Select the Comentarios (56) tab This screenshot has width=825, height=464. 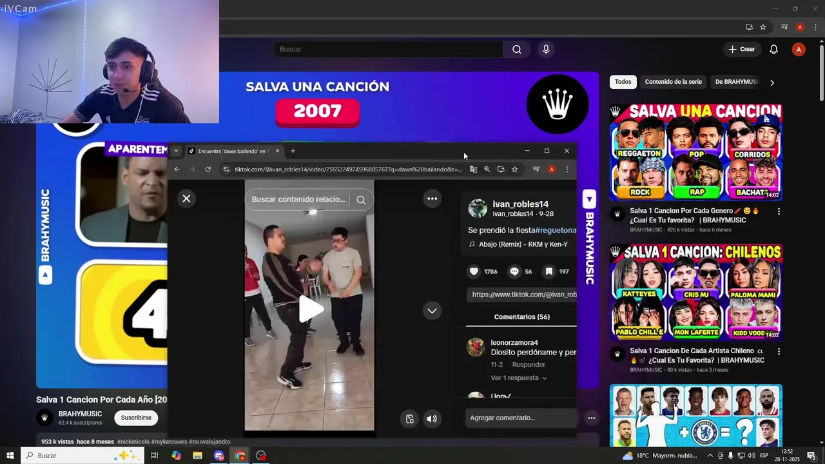pyautogui.click(x=521, y=317)
